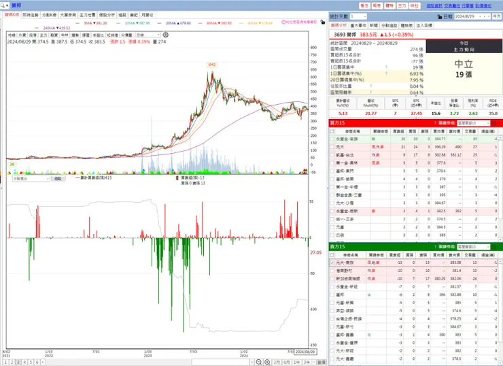This screenshot has width=503, height=366.
Task: Click the help question mark in 賣方15 header
Action: (x=435, y=246)
